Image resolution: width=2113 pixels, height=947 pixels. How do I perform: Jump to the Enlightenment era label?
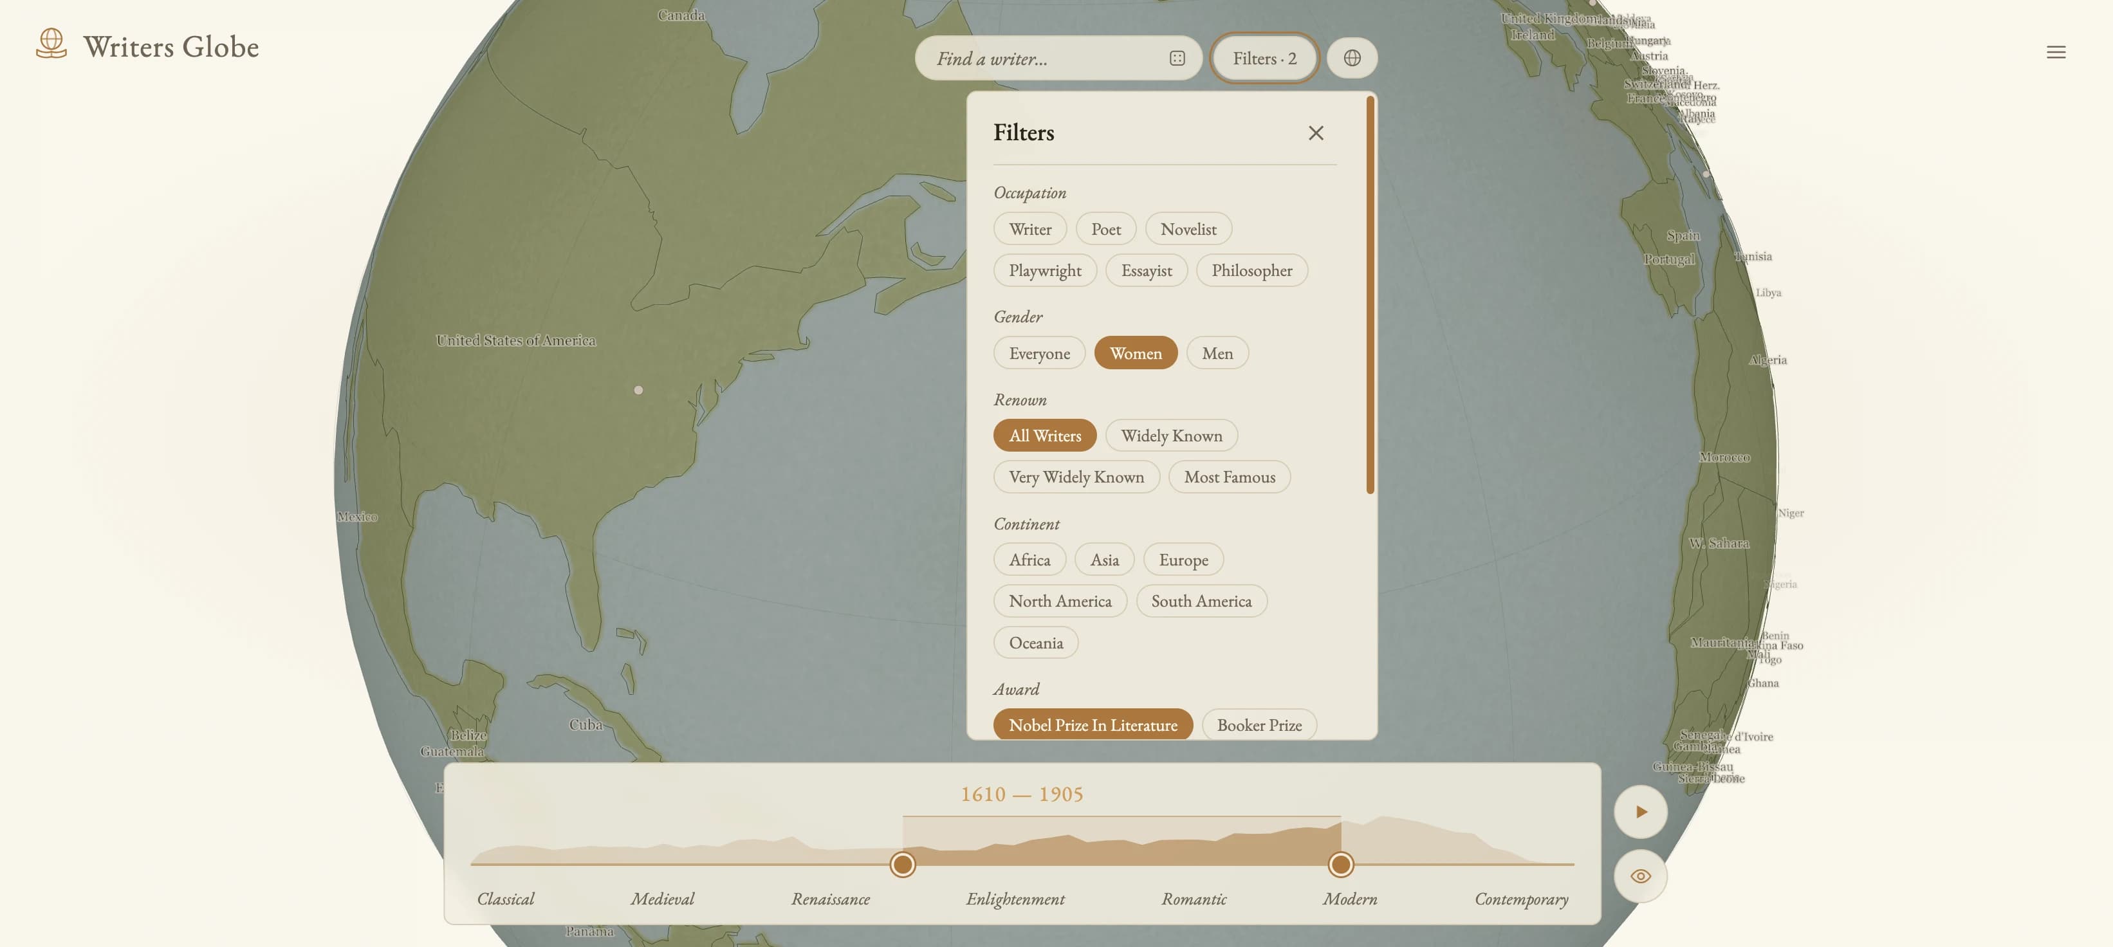1015,899
